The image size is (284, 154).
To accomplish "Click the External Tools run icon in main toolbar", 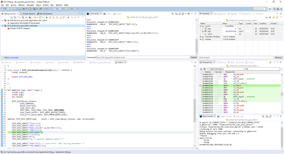I will pyautogui.click(x=34, y=9).
